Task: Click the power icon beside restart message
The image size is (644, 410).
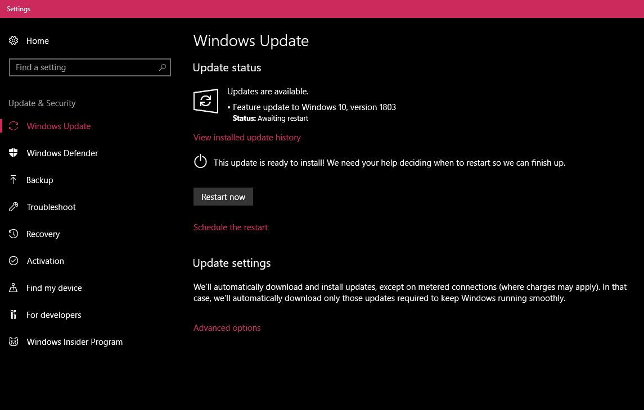Action: click(200, 162)
